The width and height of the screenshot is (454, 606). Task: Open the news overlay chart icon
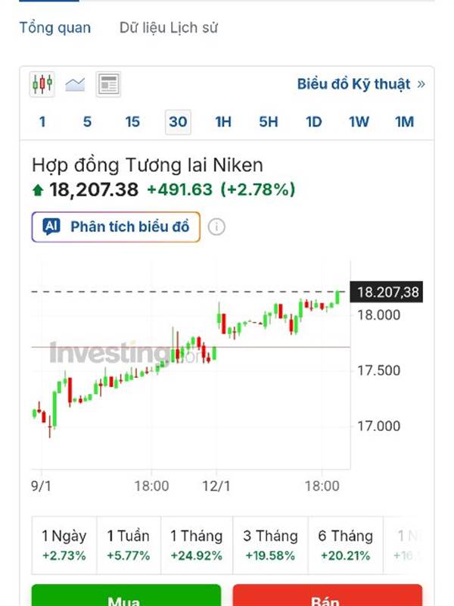tap(108, 84)
